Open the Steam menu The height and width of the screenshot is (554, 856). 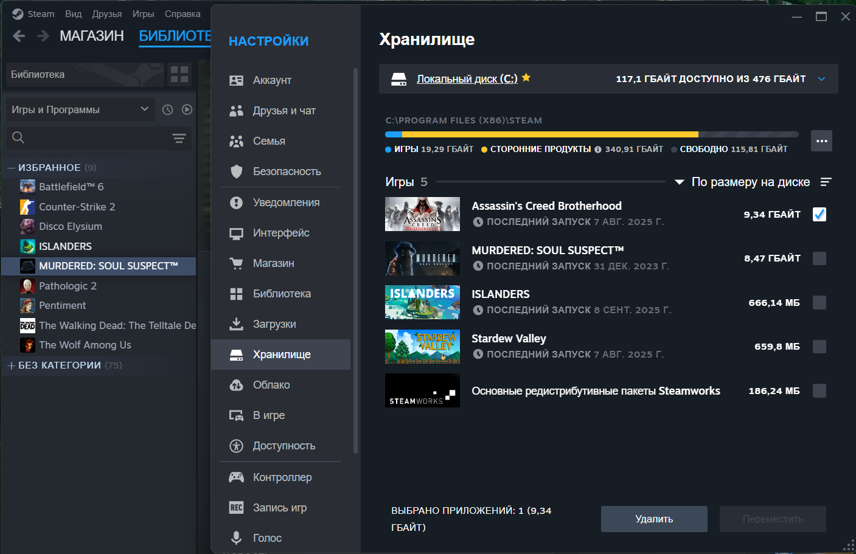[34, 14]
